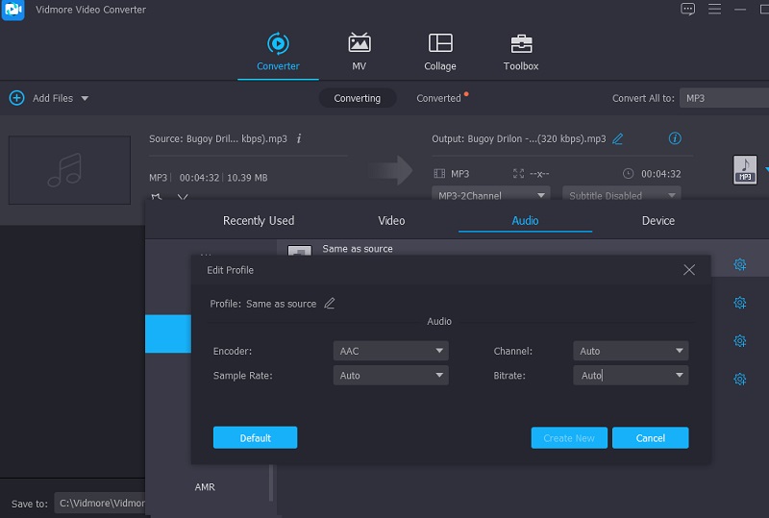The width and height of the screenshot is (769, 518).
Task: Open the Collage tab
Action: [440, 52]
